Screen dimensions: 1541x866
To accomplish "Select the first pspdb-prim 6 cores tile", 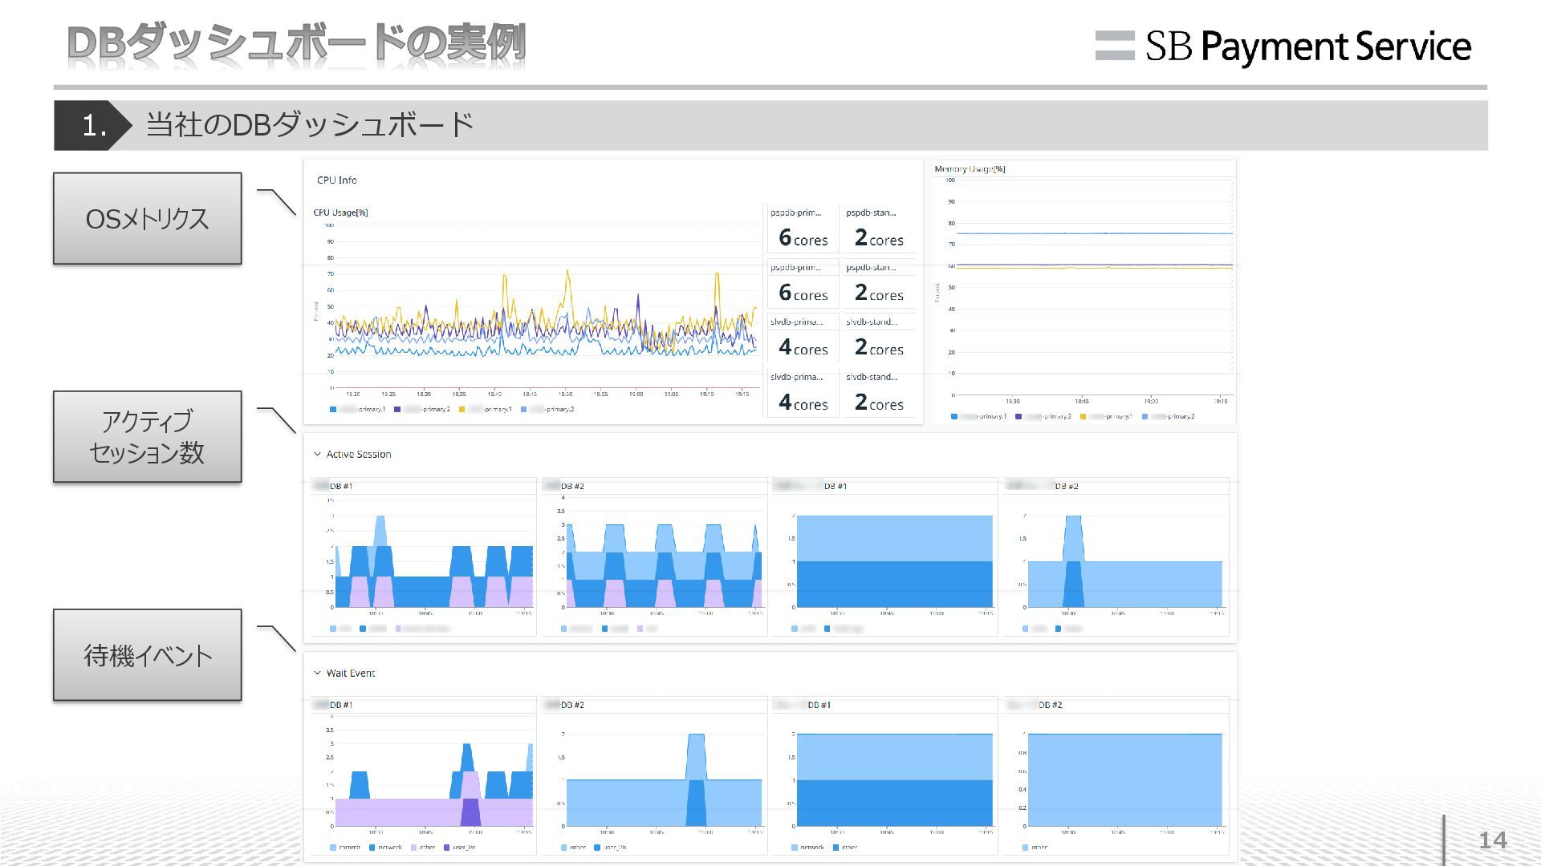I will [803, 230].
